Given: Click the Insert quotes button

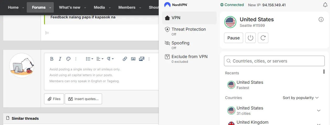Looking at the screenshot, I should pos(83,99).
